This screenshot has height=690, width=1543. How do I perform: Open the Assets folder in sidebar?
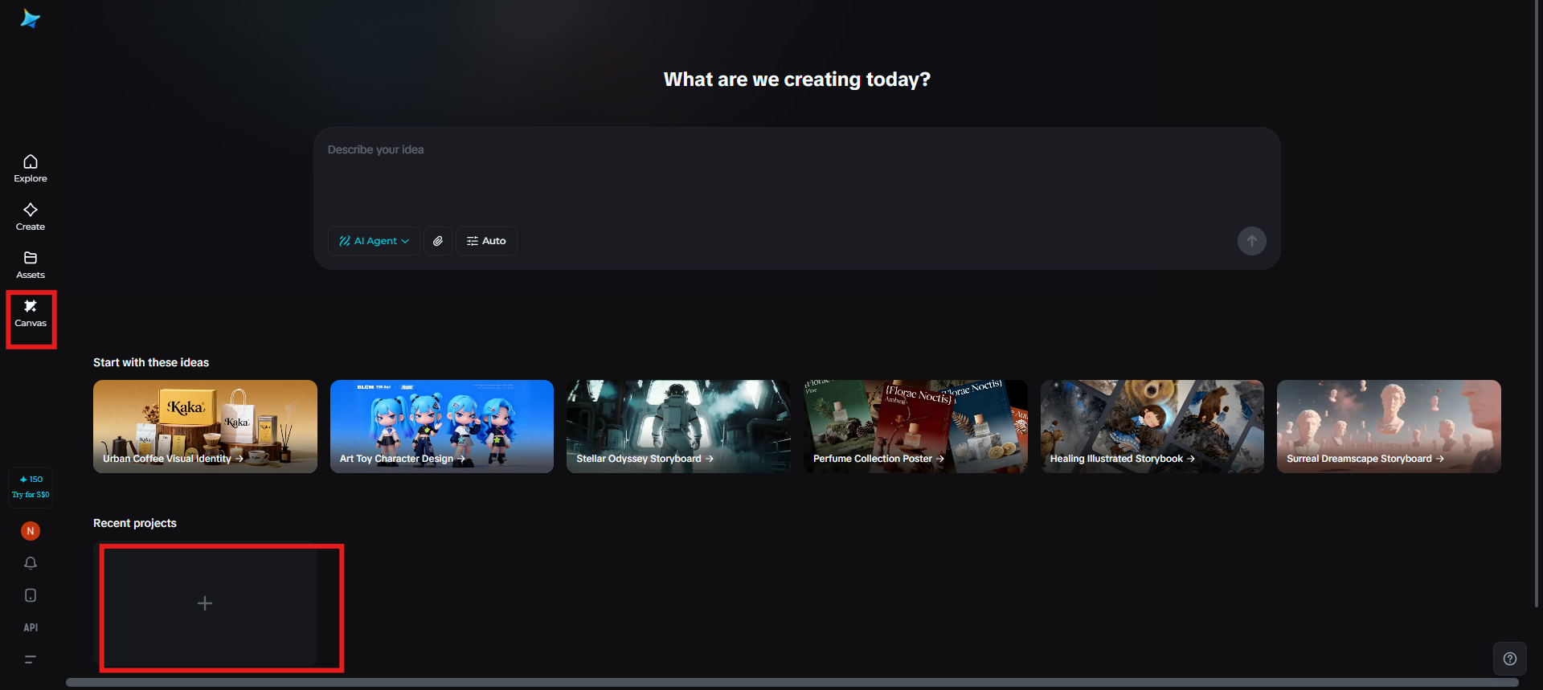(x=31, y=265)
